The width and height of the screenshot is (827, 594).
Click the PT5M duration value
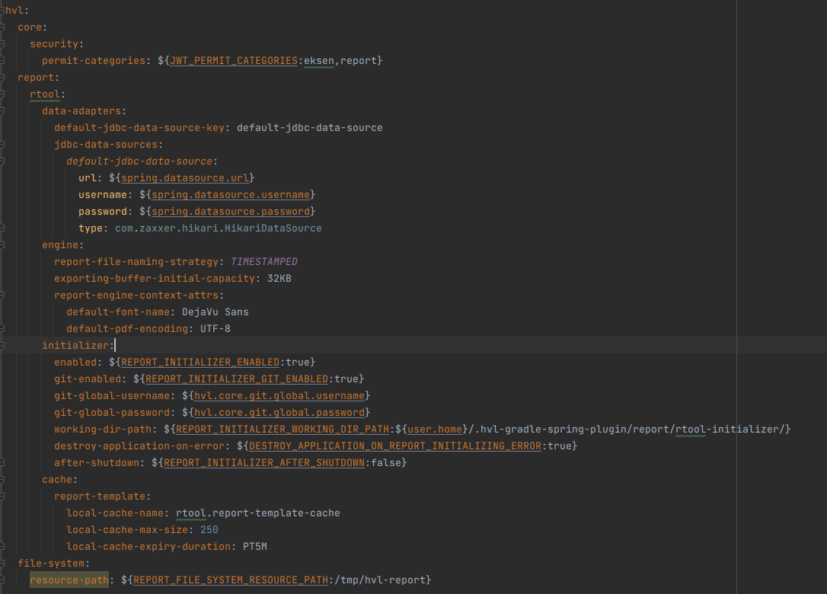coord(255,547)
